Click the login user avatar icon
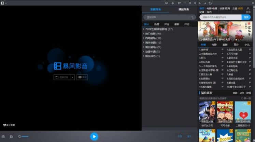This screenshot has width=255, height=142. click(x=248, y=8)
